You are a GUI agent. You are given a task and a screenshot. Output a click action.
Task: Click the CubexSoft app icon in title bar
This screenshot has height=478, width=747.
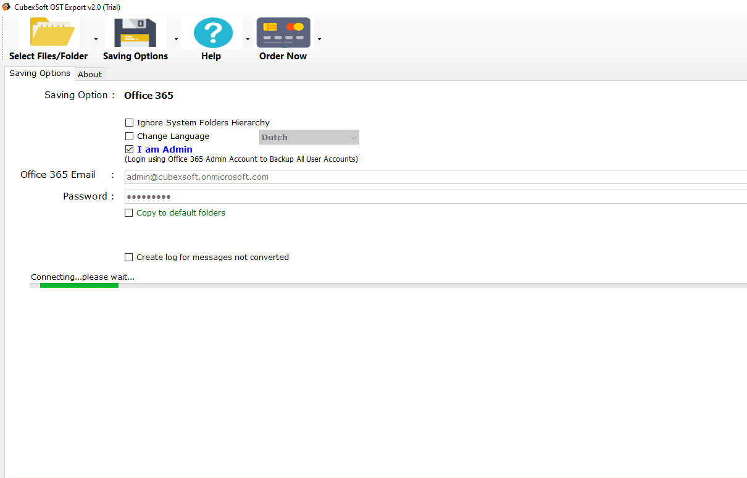tap(6, 7)
